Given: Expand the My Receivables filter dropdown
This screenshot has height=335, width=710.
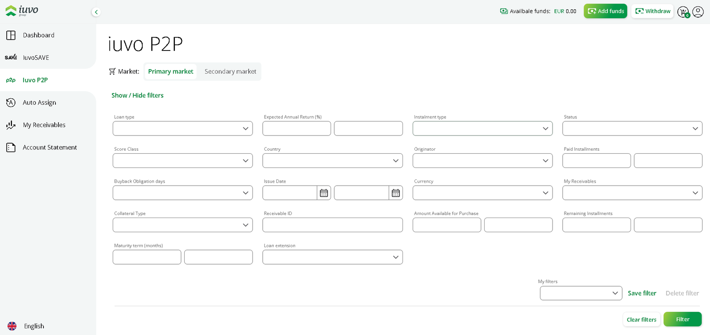Looking at the screenshot, I should [x=632, y=193].
